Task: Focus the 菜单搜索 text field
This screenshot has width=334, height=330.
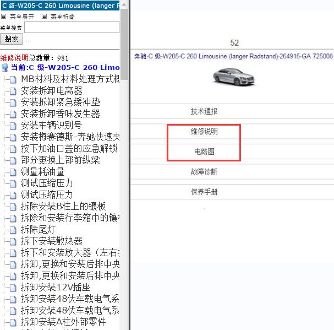Action: 72,28
